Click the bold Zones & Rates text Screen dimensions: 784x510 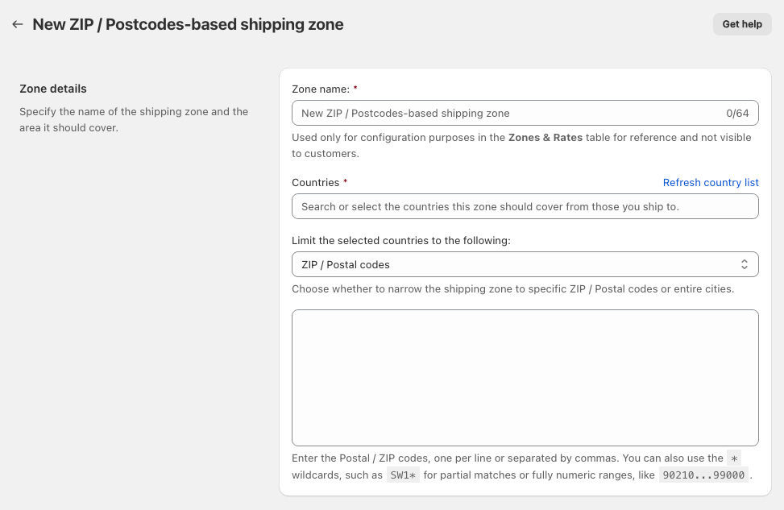[545, 138]
